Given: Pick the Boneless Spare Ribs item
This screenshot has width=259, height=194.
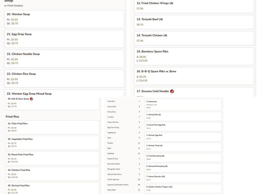Looking at the screenshot, I should pos(194,56).
